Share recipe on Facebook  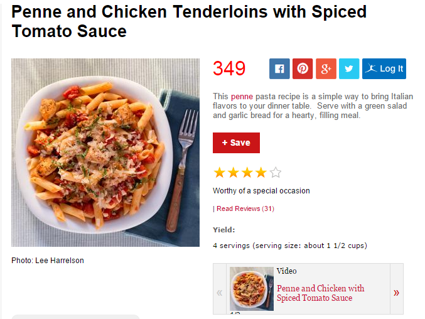279,69
